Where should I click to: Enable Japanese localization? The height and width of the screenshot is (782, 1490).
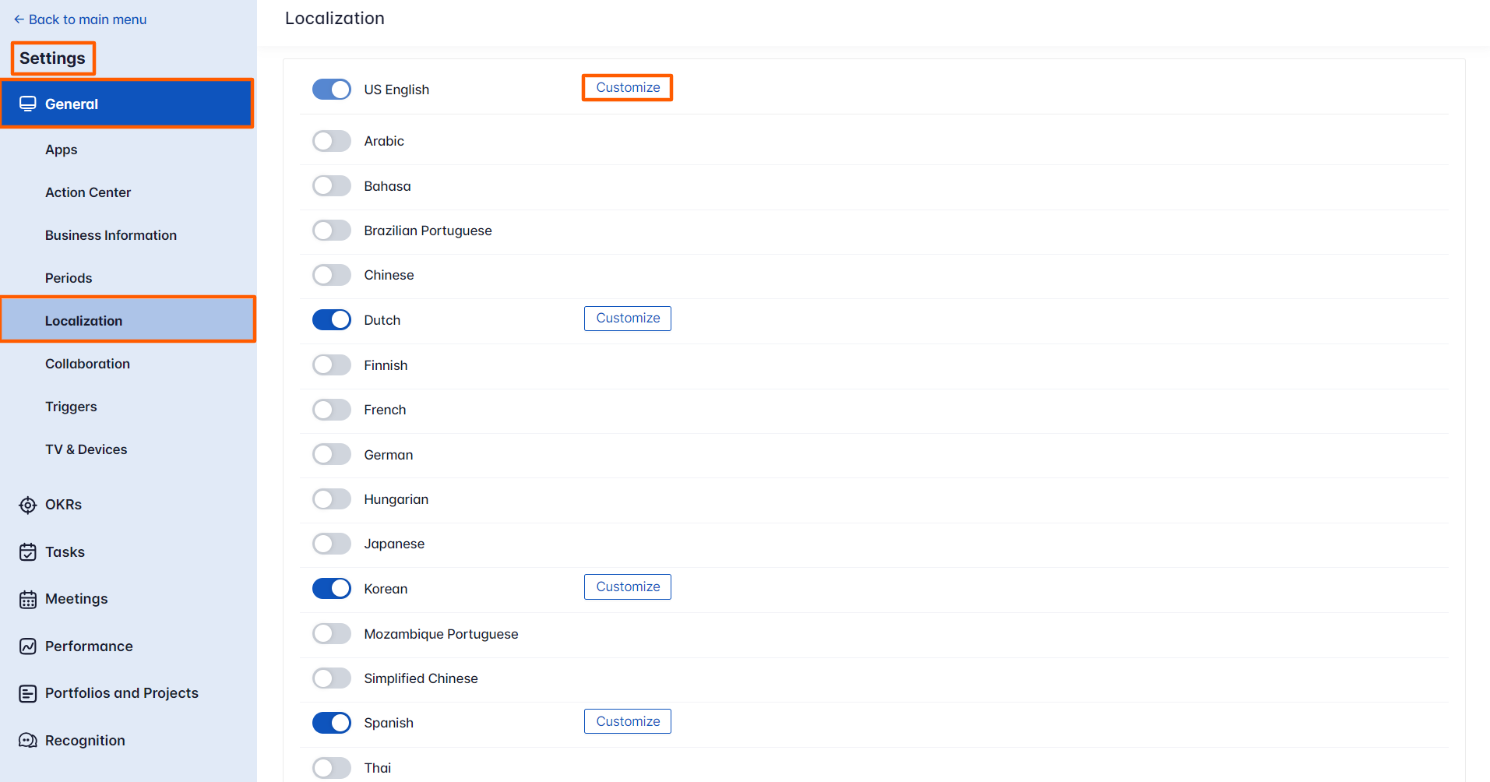point(331,543)
